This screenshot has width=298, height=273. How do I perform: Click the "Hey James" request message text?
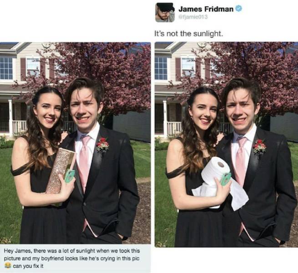(x=72, y=258)
